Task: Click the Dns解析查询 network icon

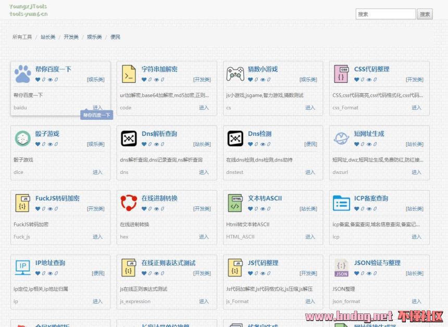Action: (x=129, y=139)
